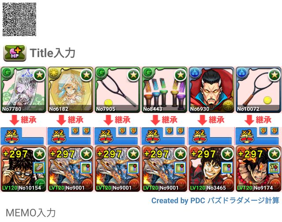Select the No6182 yellow assist card
Image resolution: width=282 pixels, height=222 pixels.
point(70,90)
